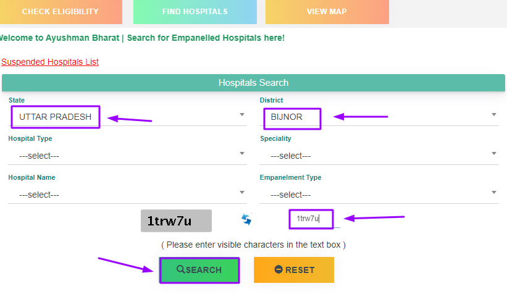This screenshot has height=294, width=507.
Task: Open the View Map tab
Action: [x=327, y=12]
